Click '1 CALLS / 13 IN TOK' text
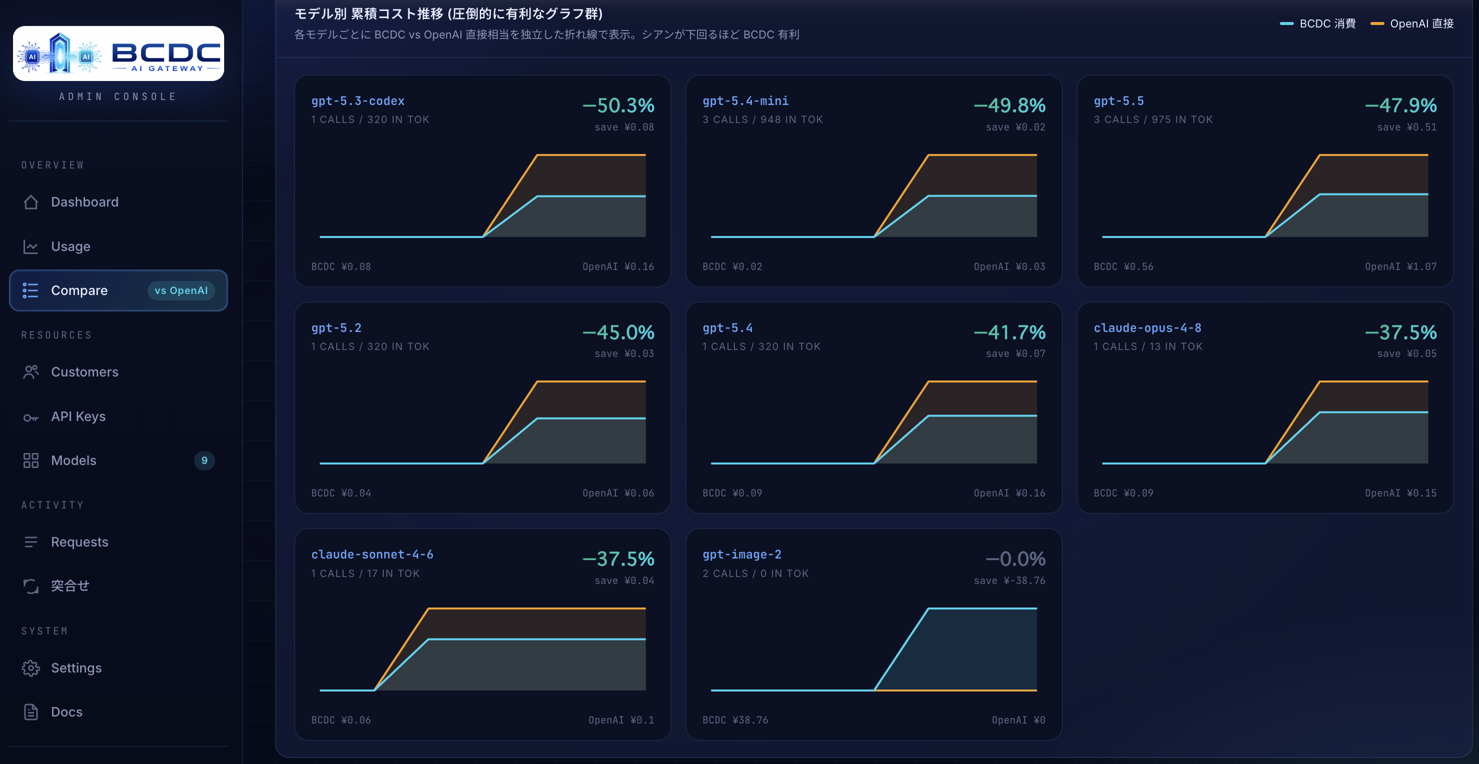Viewport: 1479px width, 764px height. pos(1148,346)
